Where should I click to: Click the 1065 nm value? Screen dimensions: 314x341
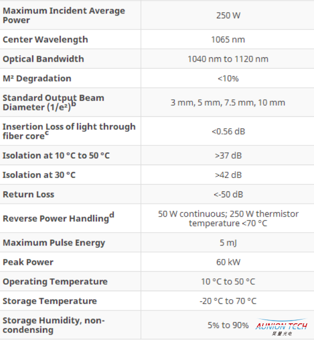click(228, 40)
